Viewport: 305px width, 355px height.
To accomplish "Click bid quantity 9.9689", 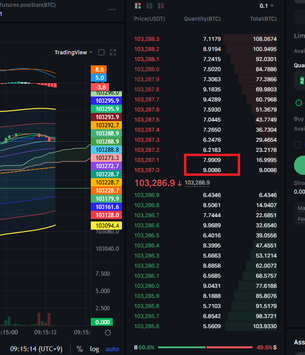I will 212,225.
